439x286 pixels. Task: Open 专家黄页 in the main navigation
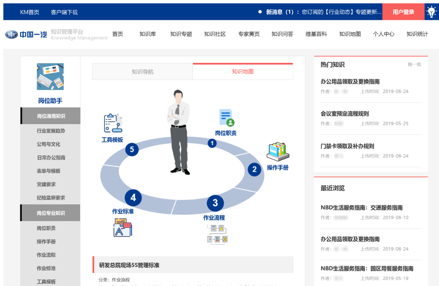click(x=249, y=34)
